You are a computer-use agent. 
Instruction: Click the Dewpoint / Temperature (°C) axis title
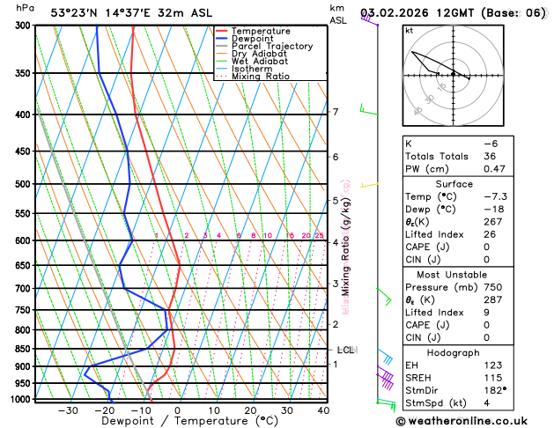click(190, 421)
